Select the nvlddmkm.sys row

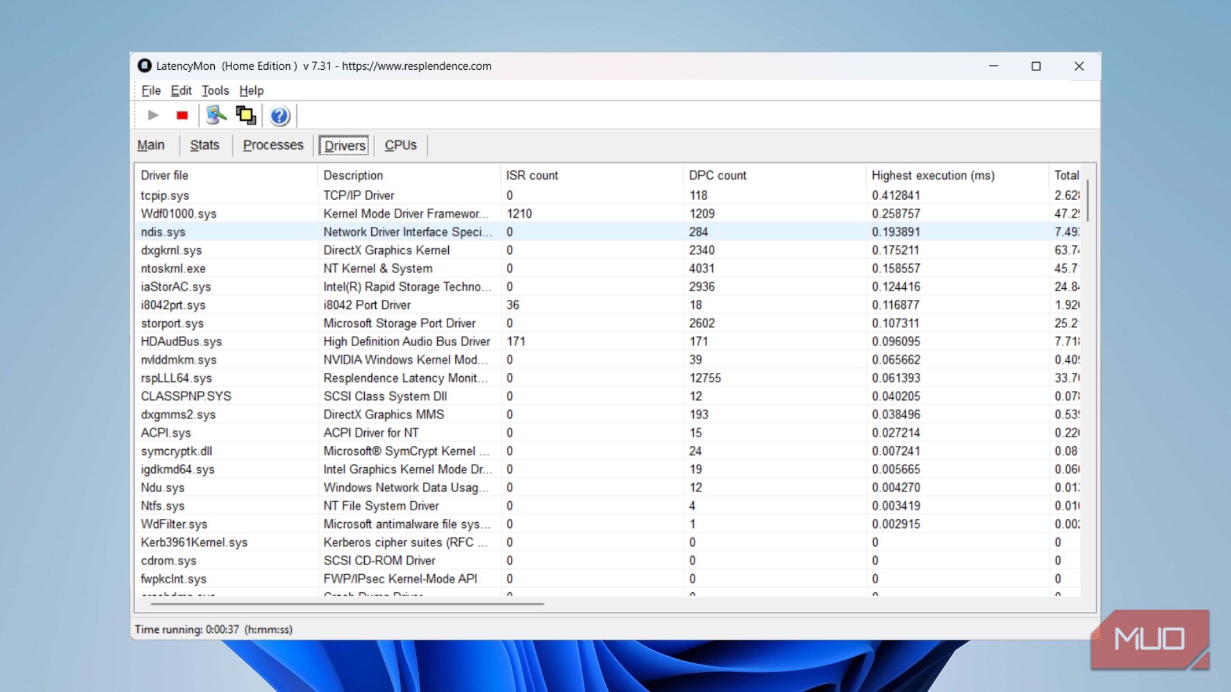coord(607,359)
